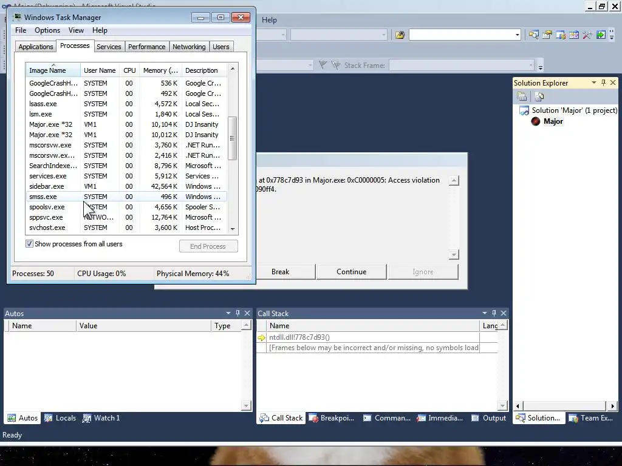
Task: Click the Find in Files folder icon
Action: 400,35
